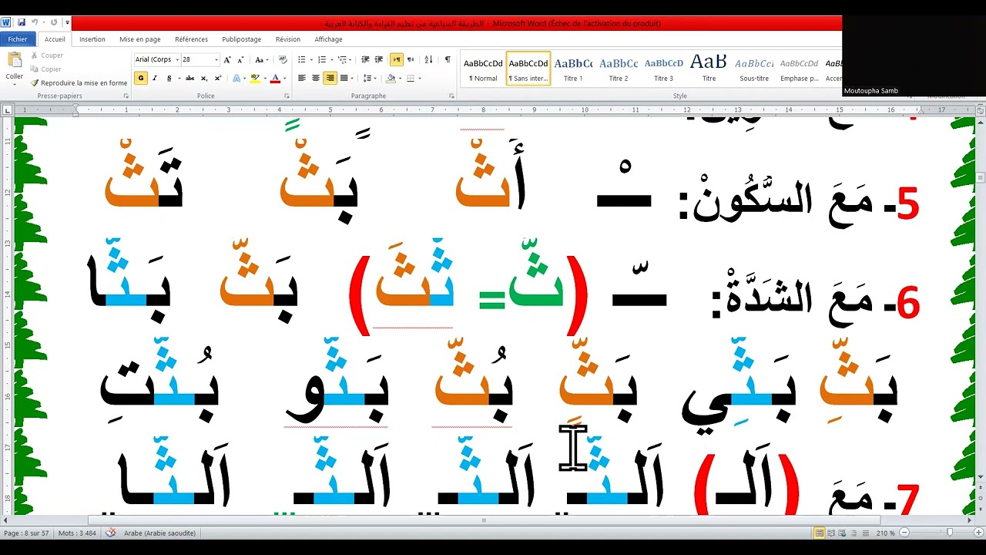986x555 pixels.
Task: Clear formatting with the eraser icon
Action: pos(283,59)
